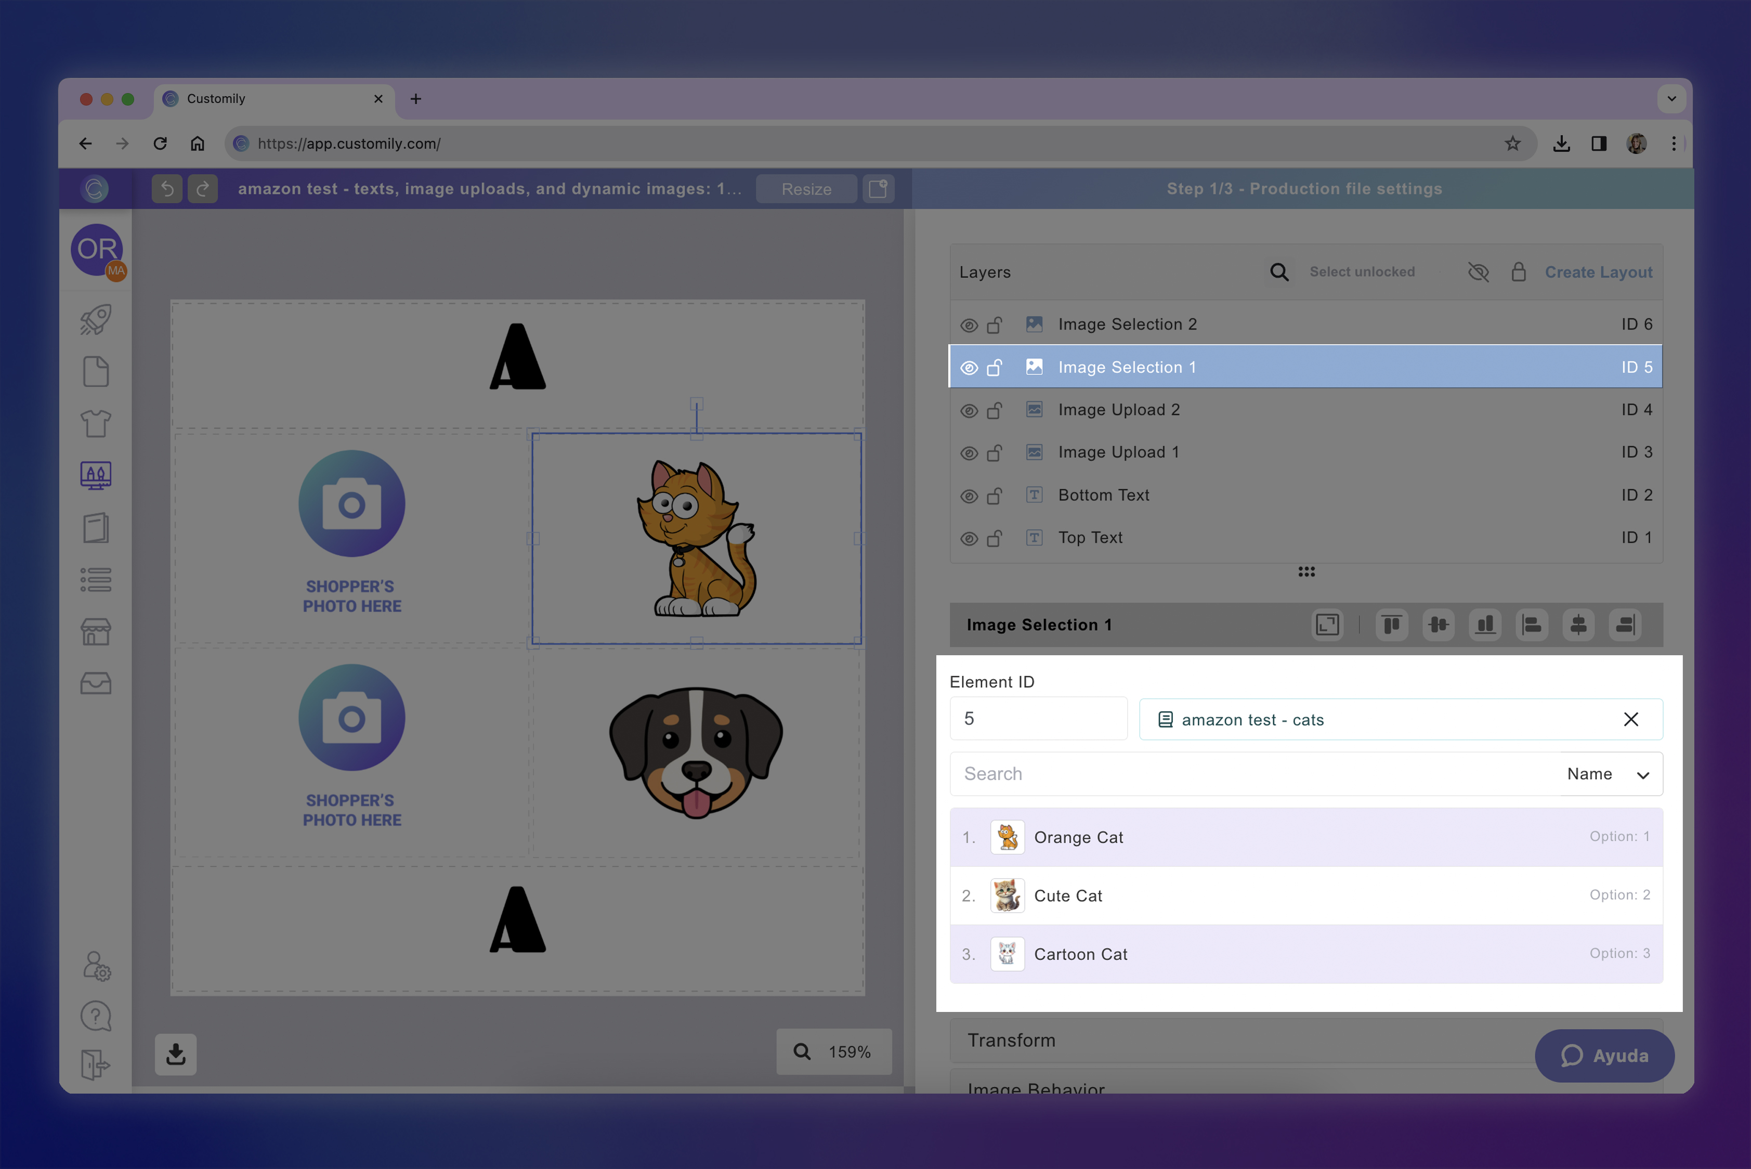Open the Name sort dropdown
Viewport: 1751px width, 1169px height.
[1610, 774]
